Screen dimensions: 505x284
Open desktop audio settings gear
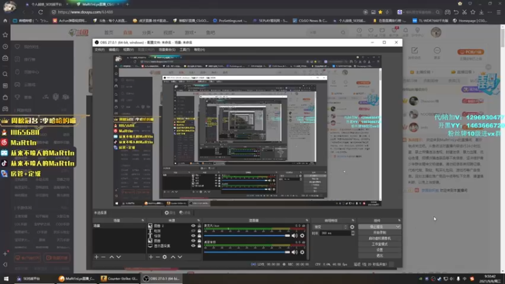pyautogui.click(x=302, y=252)
